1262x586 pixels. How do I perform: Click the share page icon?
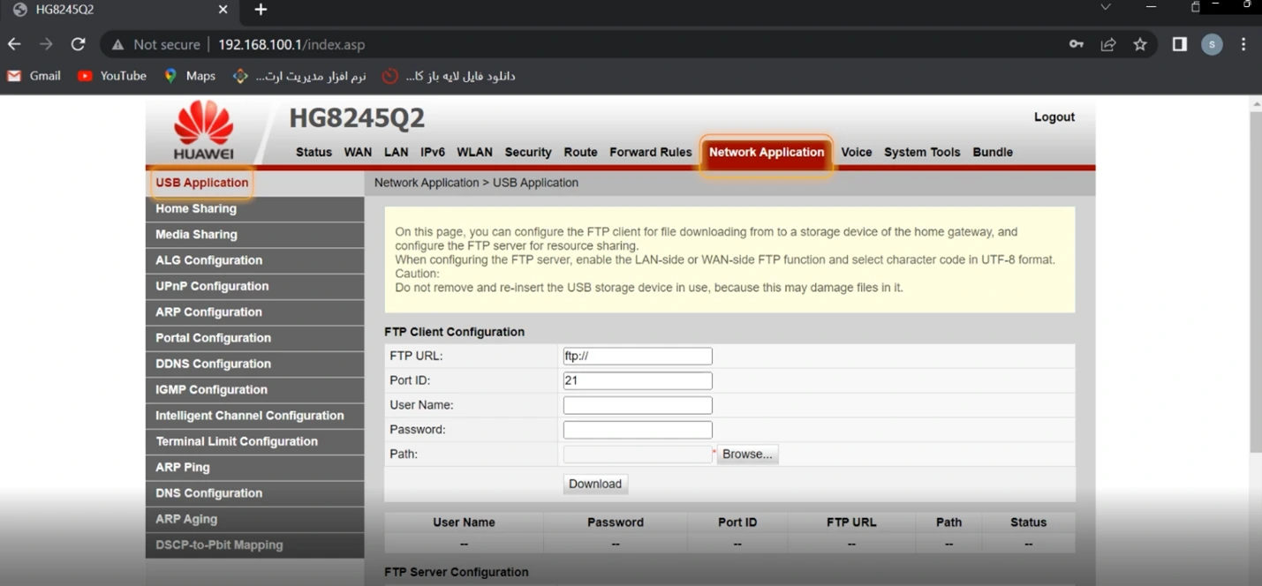tap(1108, 44)
